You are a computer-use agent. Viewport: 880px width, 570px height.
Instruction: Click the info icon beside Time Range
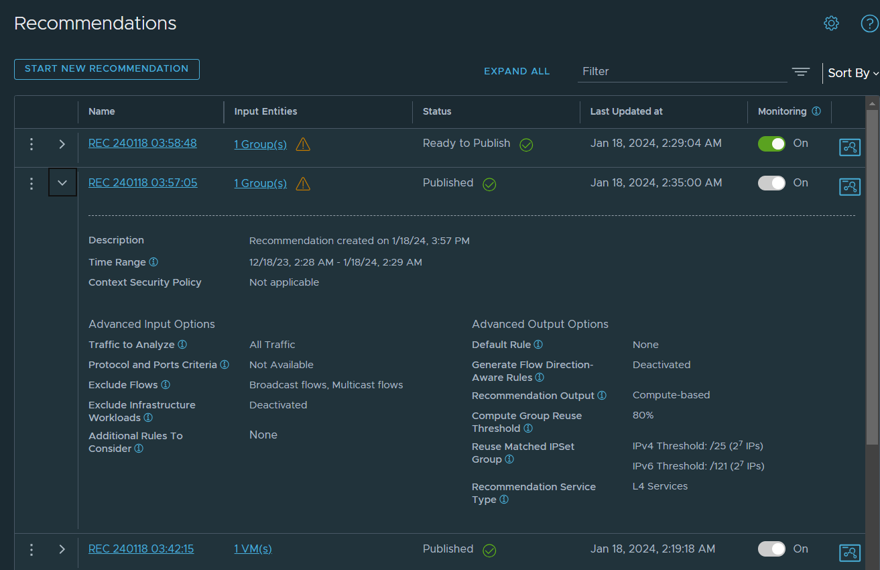(153, 262)
